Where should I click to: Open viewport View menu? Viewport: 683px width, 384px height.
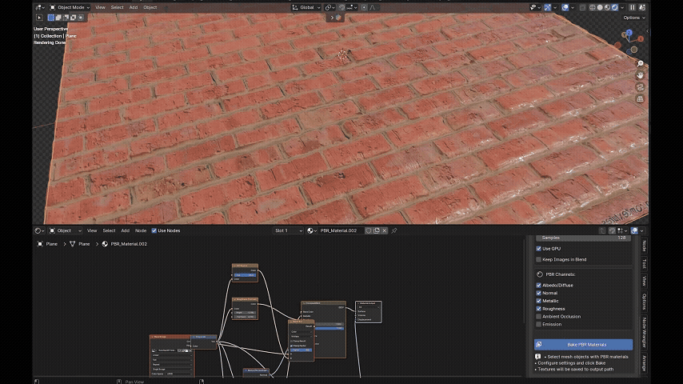[x=100, y=7]
